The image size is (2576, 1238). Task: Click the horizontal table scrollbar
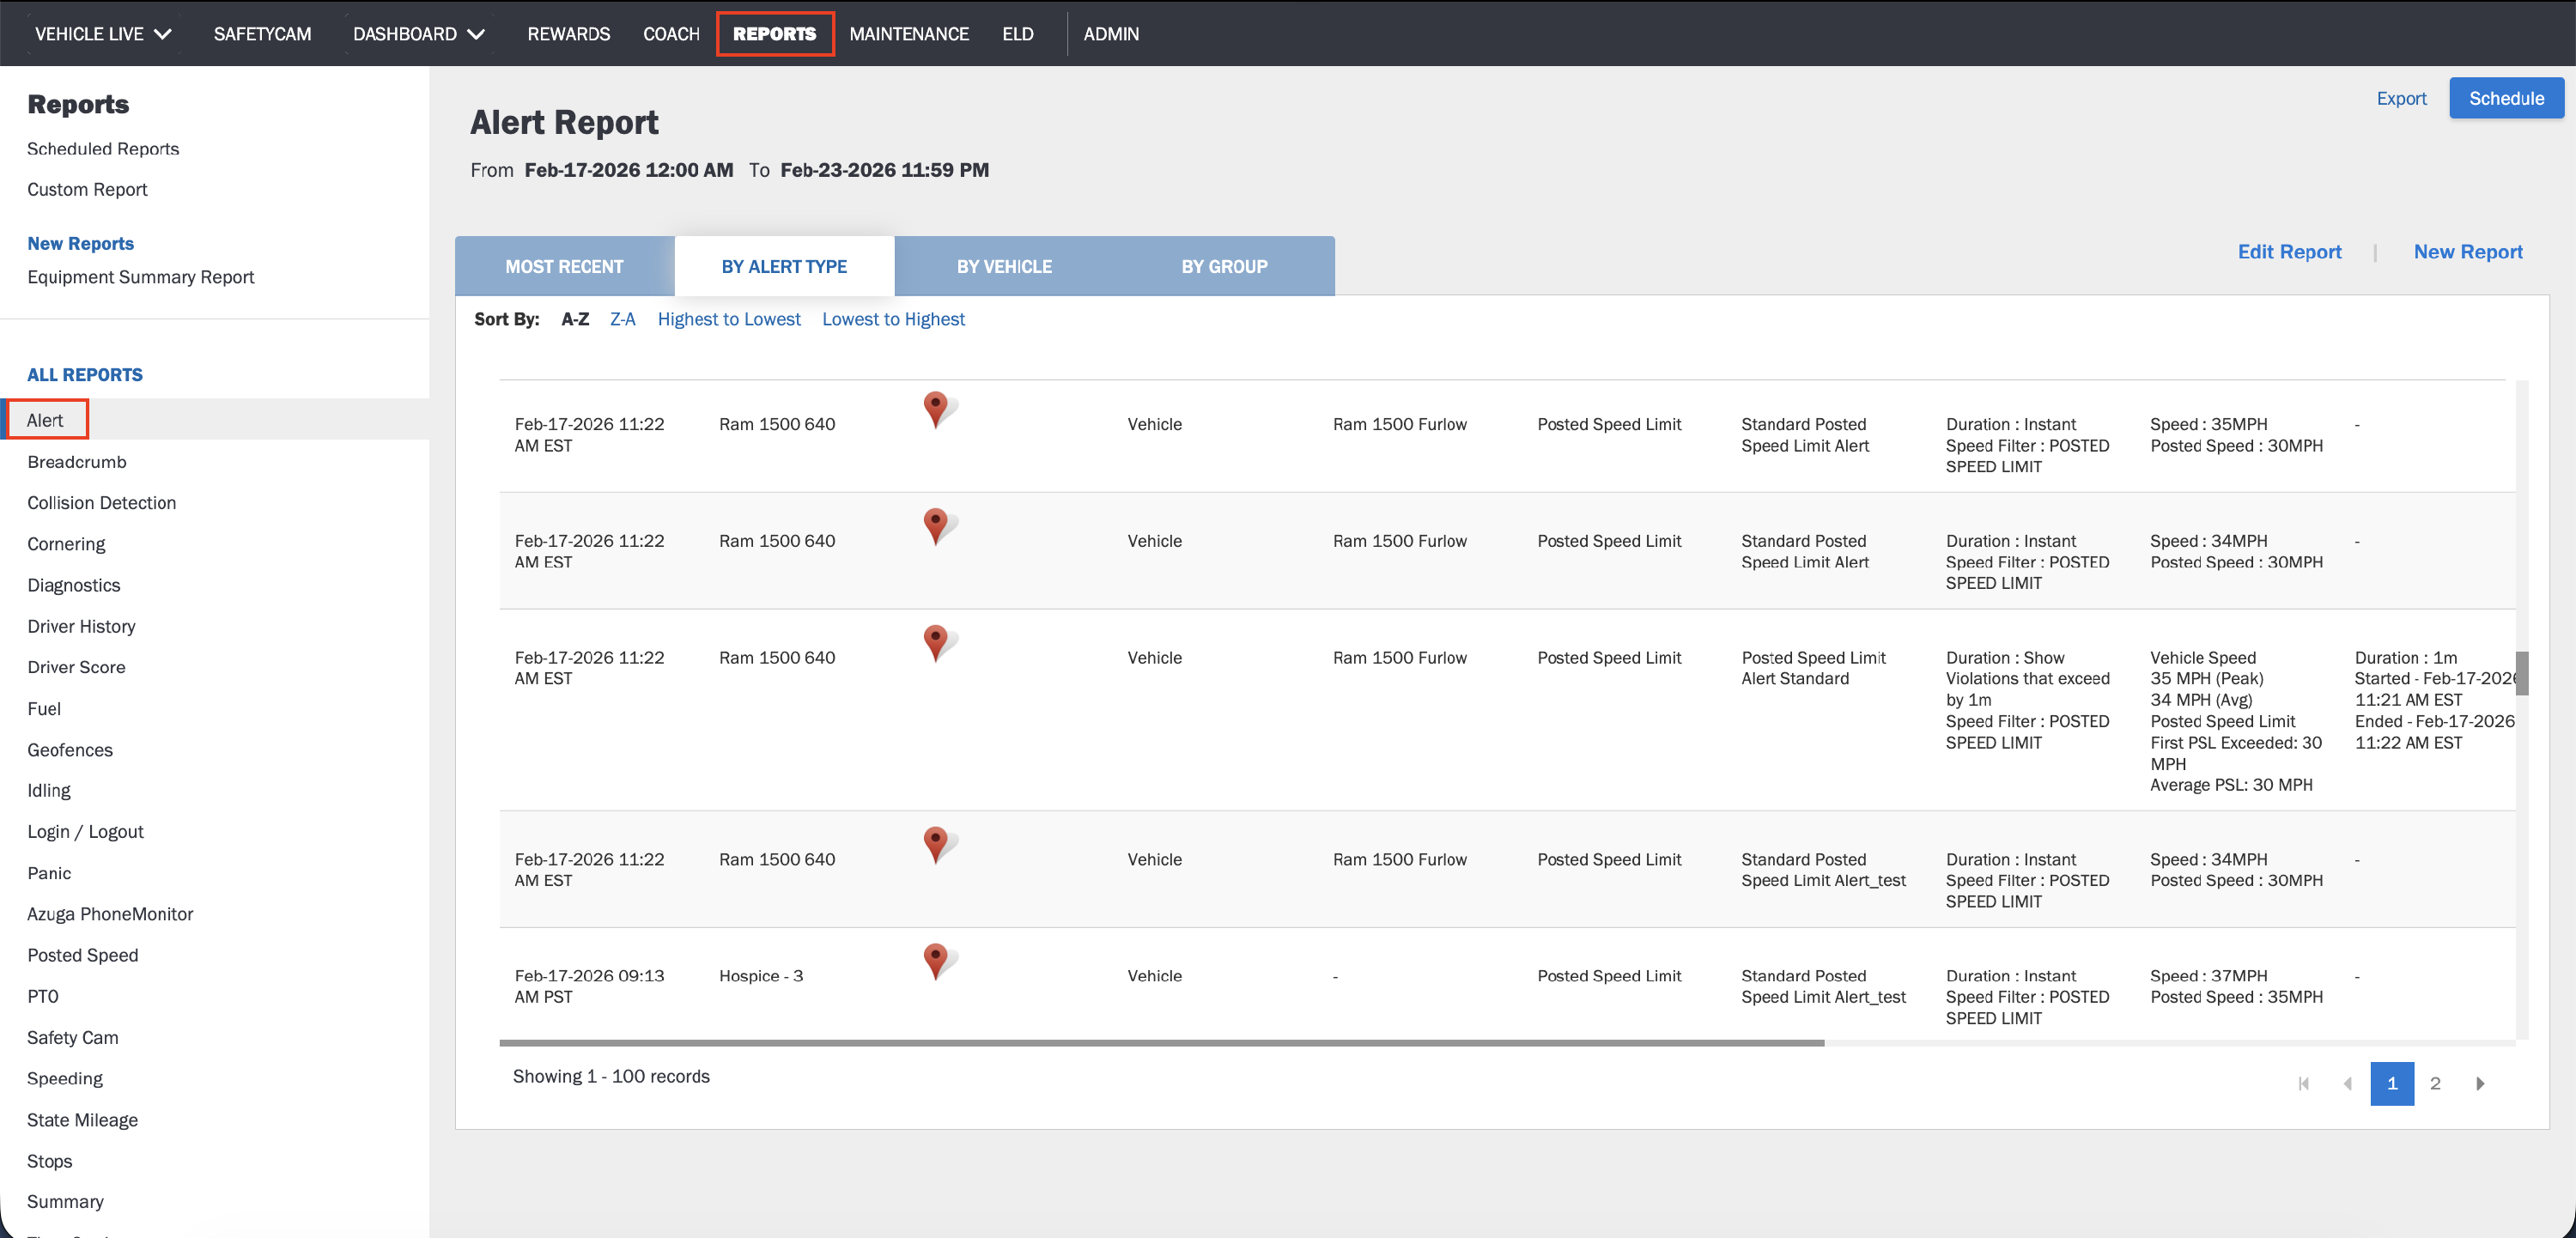1160,1042
